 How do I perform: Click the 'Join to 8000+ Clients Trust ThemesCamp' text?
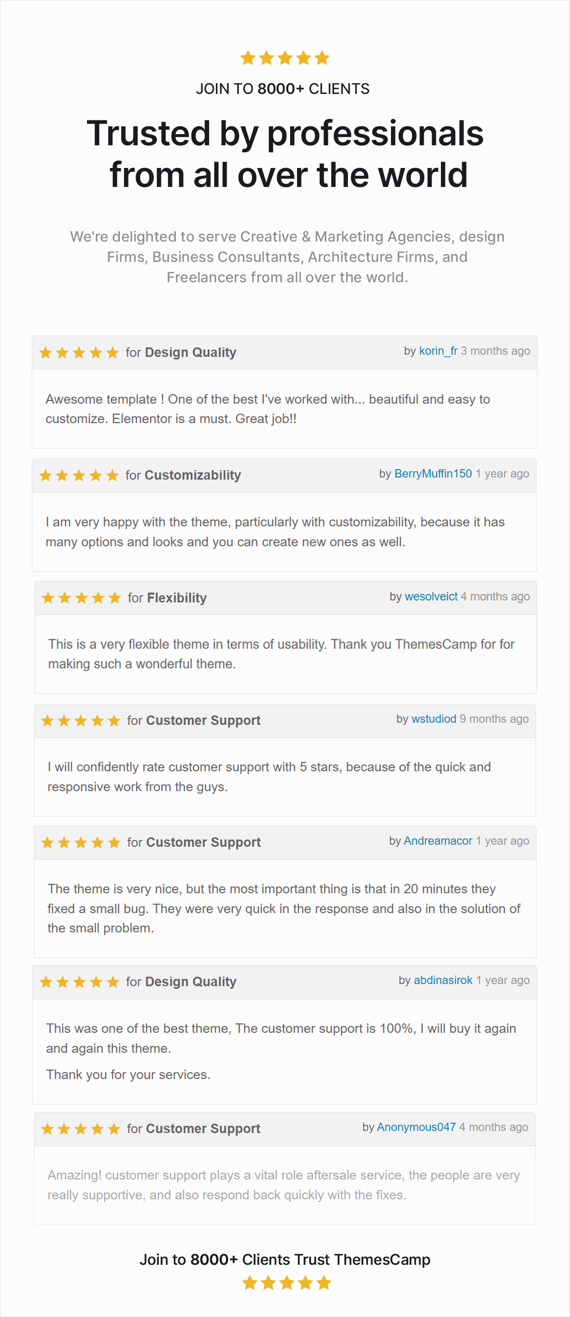285,1259
